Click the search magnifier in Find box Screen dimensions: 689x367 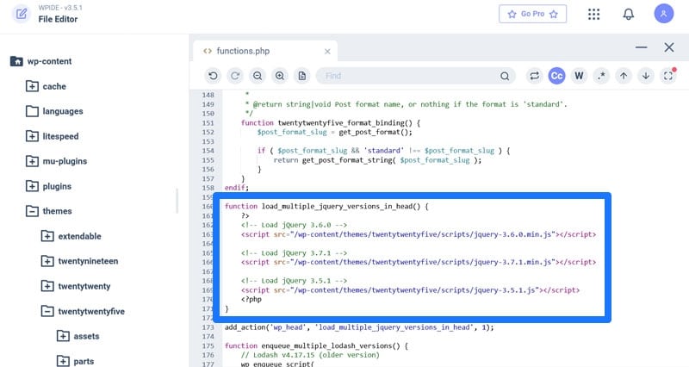(x=505, y=76)
